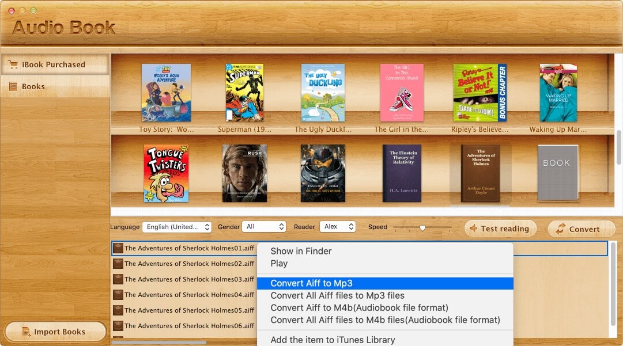Open the iBook Purchased section
Screen dimensions: 623x346
55,64
